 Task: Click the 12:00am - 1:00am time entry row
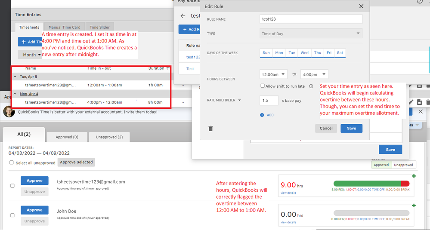pyautogui.click(x=91, y=85)
